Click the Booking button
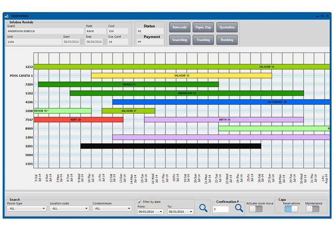 tap(227, 40)
